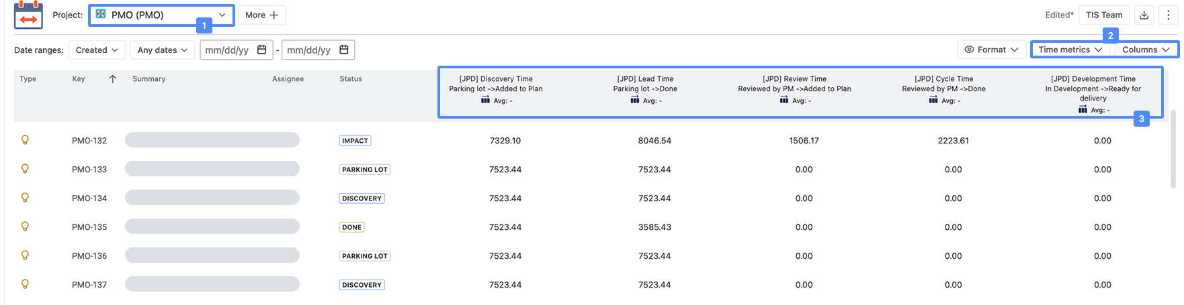Open the Created date range dropdown

97,50
